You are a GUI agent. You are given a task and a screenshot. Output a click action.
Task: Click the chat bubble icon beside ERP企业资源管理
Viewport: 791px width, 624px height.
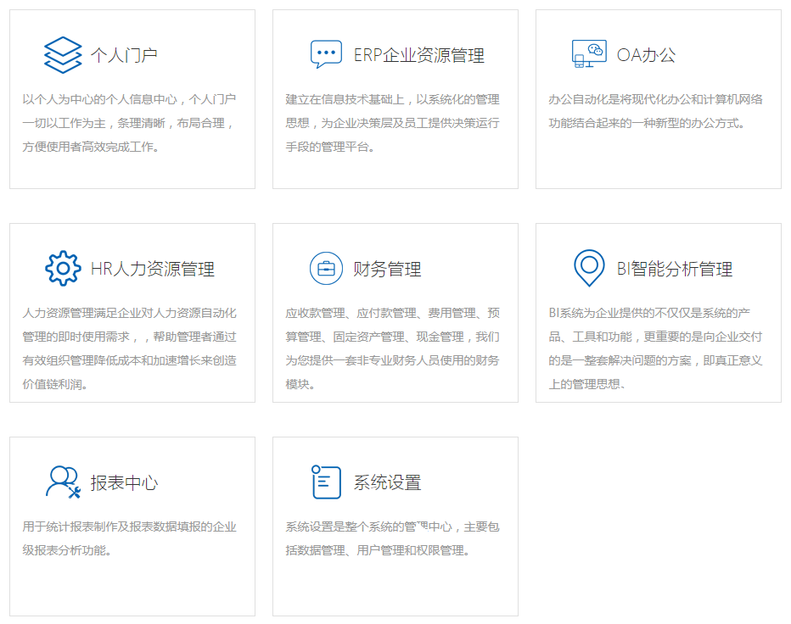pyautogui.click(x=326, y=54)
